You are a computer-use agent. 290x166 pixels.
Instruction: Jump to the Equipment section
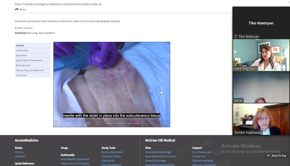point(21,55)
